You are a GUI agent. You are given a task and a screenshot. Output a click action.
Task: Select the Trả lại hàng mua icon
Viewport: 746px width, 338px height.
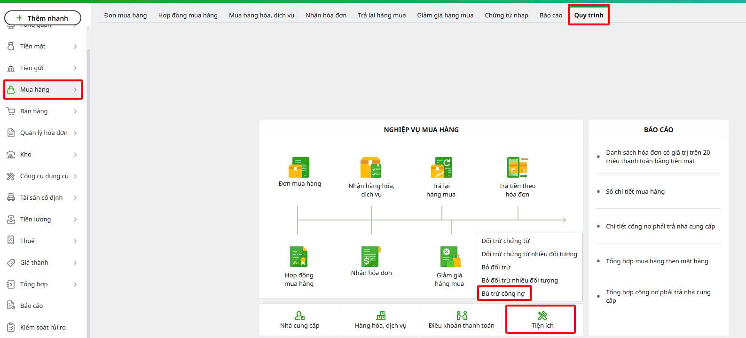441,167
